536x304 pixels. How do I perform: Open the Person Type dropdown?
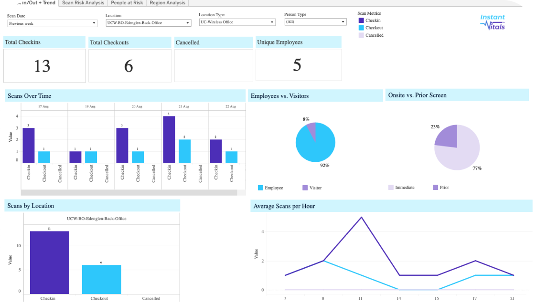point(315,21)
